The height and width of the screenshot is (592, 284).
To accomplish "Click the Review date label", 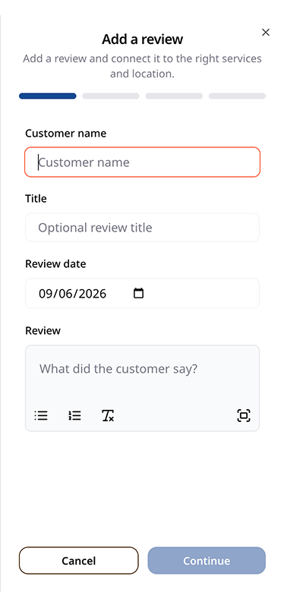I will [x=55, y=264].
